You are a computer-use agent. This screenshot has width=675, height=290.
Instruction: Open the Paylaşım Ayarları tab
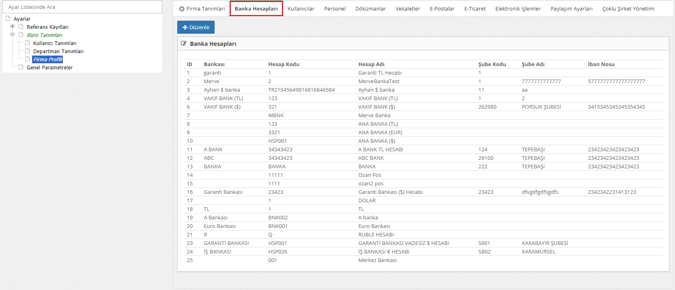pos(571,9)
